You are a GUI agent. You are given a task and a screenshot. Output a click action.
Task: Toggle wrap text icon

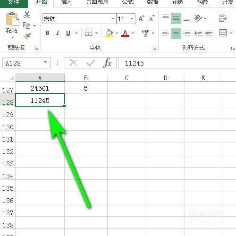coord(223,18)
